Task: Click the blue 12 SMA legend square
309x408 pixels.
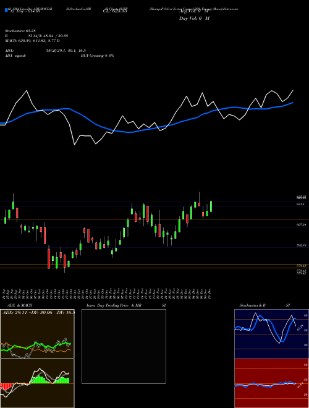Action: point(6,10)
